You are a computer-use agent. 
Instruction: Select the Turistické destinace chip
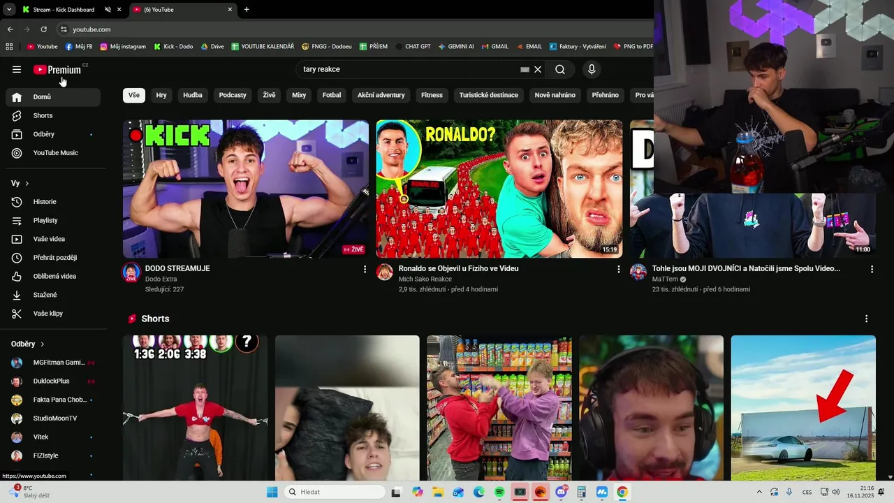[489, 95]
